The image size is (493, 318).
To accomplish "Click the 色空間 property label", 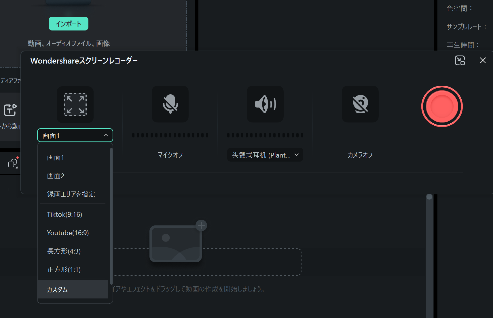I will tap(459, 8).
